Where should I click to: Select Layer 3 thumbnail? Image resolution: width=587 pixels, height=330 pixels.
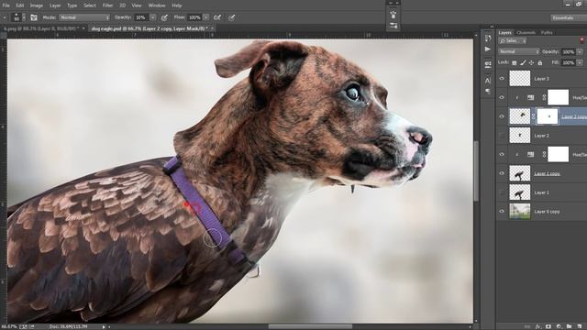click(520, 79)
